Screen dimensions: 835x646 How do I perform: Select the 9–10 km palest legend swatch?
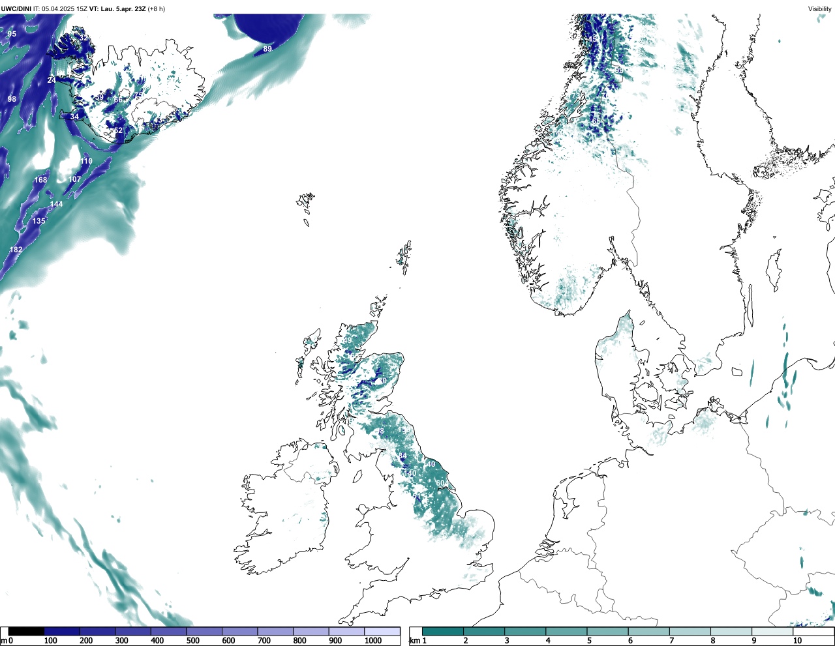[773, 631]
